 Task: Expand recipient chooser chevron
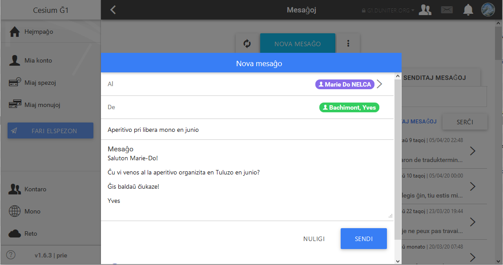(x=379, y=84)
